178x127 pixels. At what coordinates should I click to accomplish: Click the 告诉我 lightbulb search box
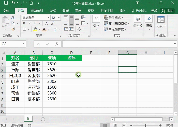click(139, 11)
